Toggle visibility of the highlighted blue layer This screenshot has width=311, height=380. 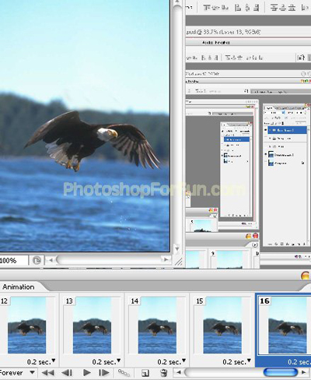coord(265,130)
